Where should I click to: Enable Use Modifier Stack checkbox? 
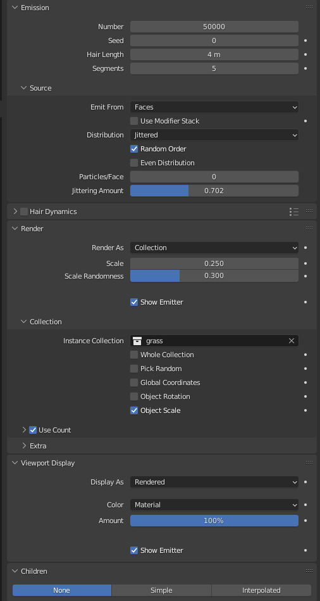click(x=134, y=121)
